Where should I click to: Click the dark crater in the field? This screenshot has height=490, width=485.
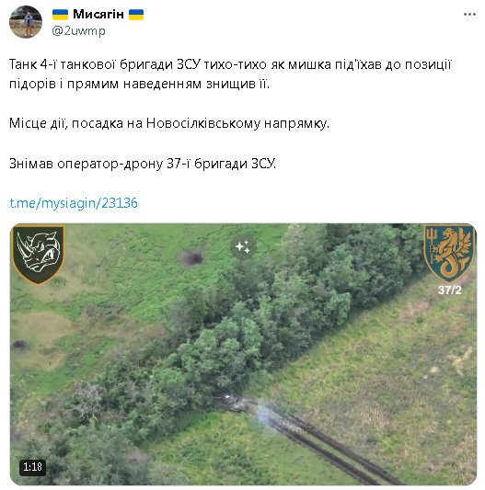192,258
